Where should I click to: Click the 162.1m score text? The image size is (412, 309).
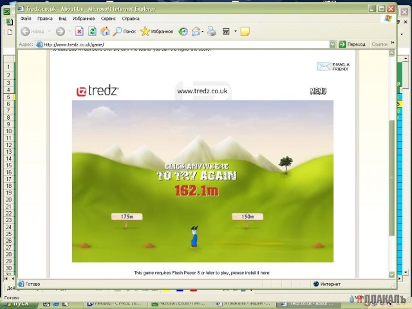[x=196, y=191]
